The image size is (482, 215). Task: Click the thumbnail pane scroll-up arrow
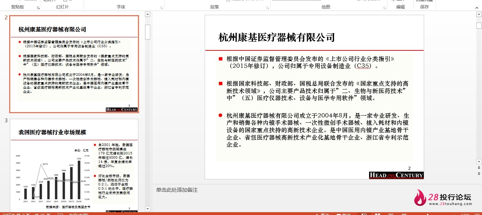pos(148,14)
